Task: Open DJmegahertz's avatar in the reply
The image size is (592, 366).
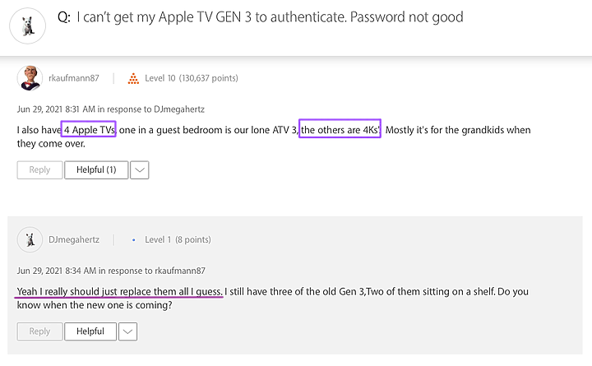Action: point(30,239)
